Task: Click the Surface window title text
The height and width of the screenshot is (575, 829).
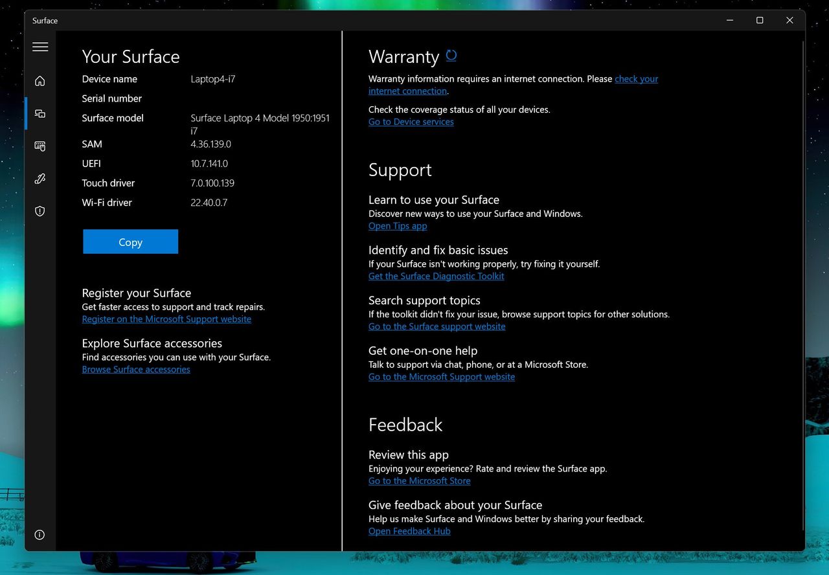Action: tap(45, 21)
